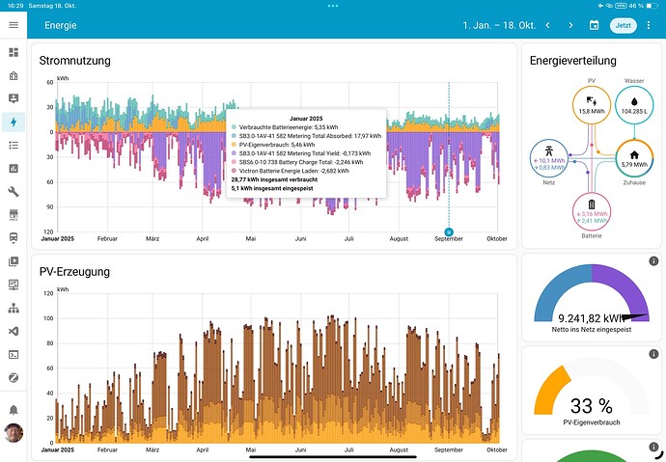Image resolution: width=666 pixels, height=462 pixels.
Task: Open the Overview dashboard grid icon
Action: pos(14,52)
